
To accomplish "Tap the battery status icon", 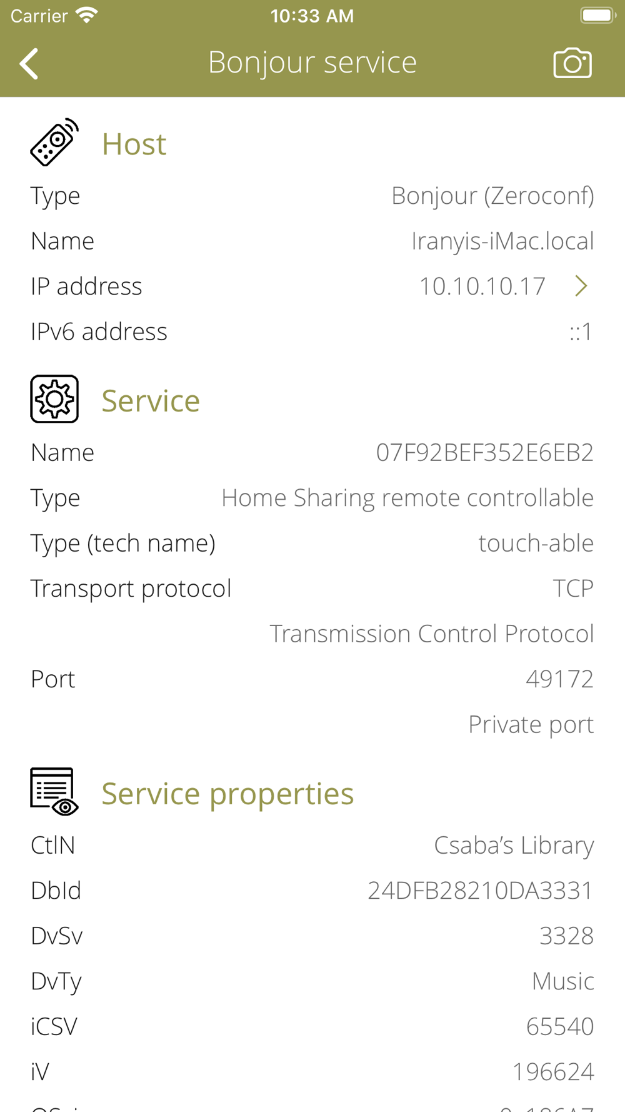I will pyautogui.click(x=598, y=15).
